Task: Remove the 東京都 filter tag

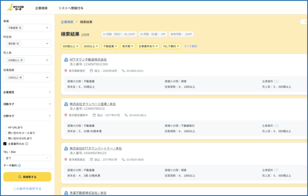Action: (132, 46)
